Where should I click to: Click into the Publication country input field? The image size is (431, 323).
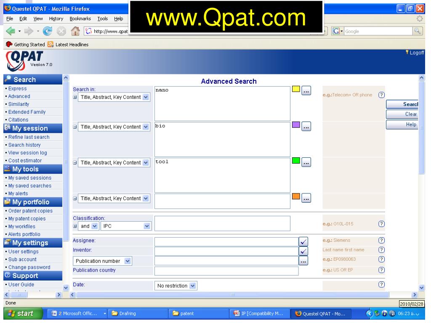tap(226, 271)
